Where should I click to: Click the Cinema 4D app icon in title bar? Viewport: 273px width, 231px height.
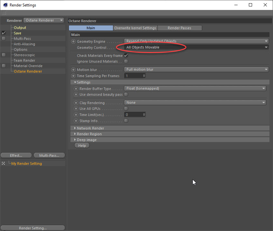pos(5,5)
